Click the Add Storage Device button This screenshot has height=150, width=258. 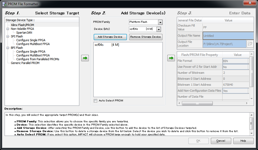(x=110, y=37)
